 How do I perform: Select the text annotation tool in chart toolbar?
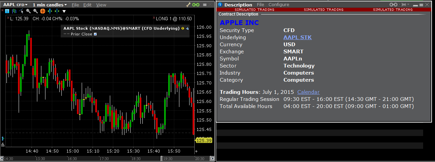coord(7,11)
